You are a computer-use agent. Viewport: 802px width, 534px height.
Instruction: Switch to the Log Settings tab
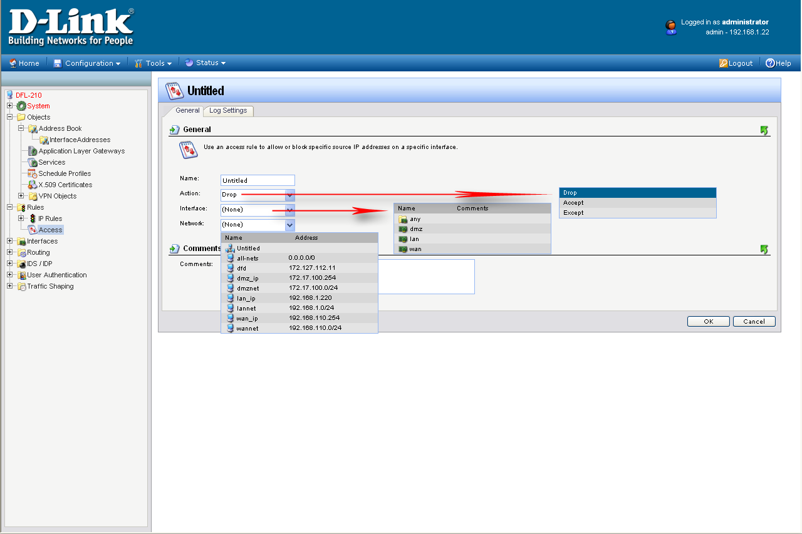[x=228, y=111]
